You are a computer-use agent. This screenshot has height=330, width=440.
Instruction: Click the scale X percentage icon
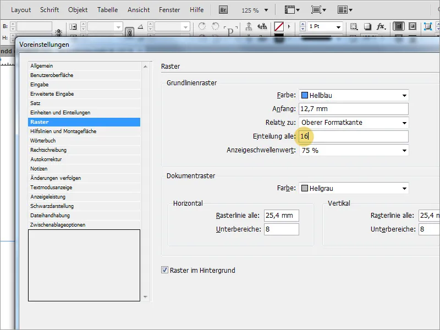coord(73,26)
